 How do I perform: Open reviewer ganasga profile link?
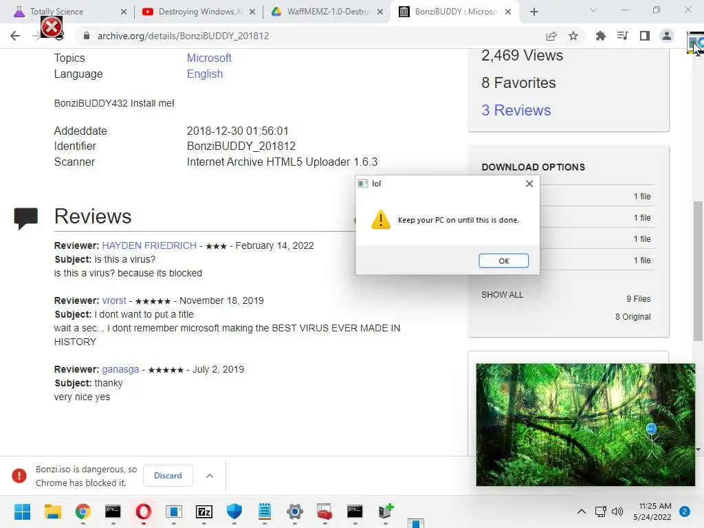tap(120, 369)
